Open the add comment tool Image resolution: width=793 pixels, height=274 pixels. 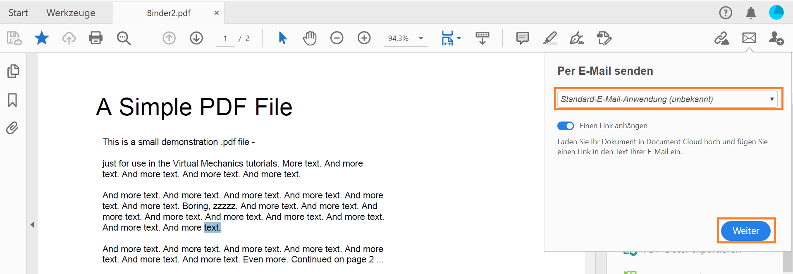(522, 38)
